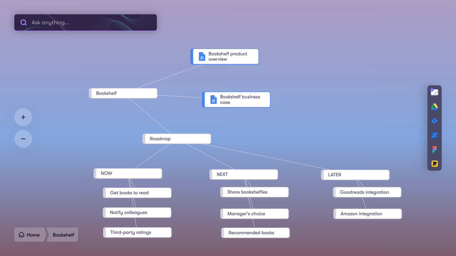
Task: Open the Amazon integration node
Action: [x=367, y=214]
